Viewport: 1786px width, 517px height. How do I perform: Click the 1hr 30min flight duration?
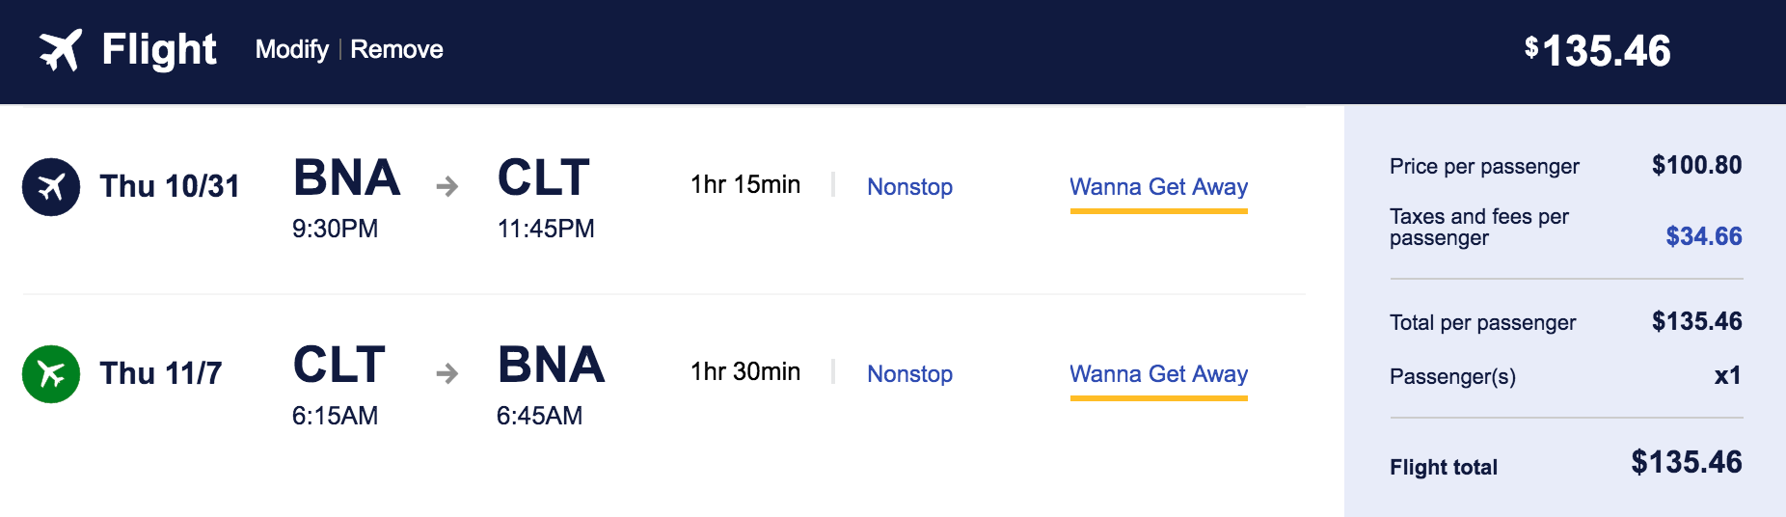(x=745, y=371)
